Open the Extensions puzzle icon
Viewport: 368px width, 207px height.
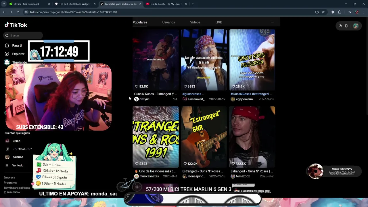tap(340, 12)
